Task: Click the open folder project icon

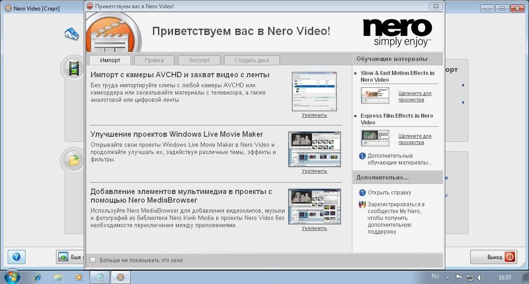Action: [73, 160]
